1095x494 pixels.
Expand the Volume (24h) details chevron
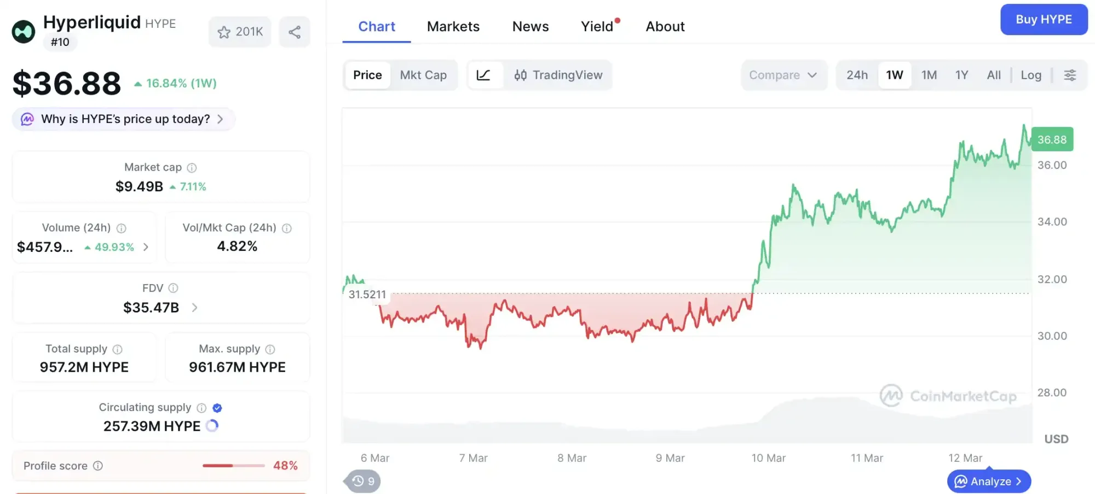[146, 247]
